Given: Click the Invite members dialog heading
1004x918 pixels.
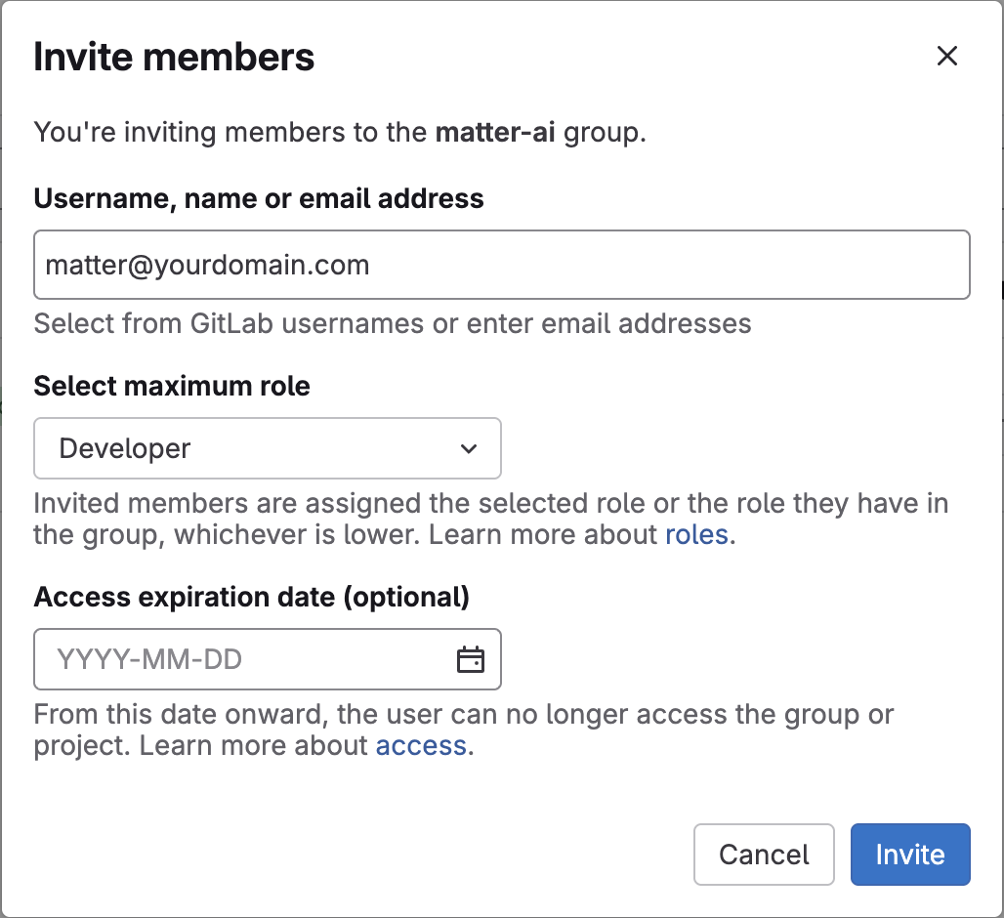Looking at the screenshot, I should (174, 58).
